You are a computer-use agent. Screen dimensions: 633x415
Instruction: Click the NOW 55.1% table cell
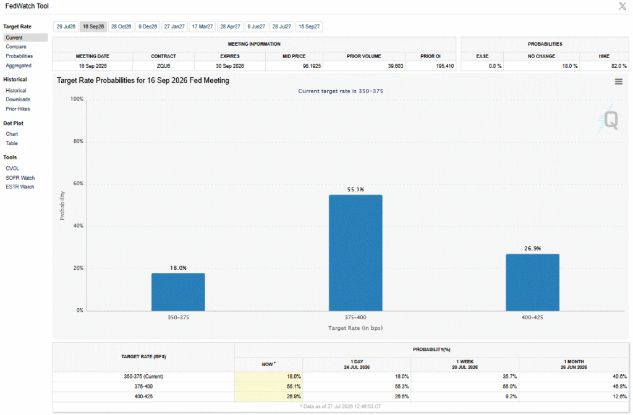pyautogui.click(x=268, y=387)
